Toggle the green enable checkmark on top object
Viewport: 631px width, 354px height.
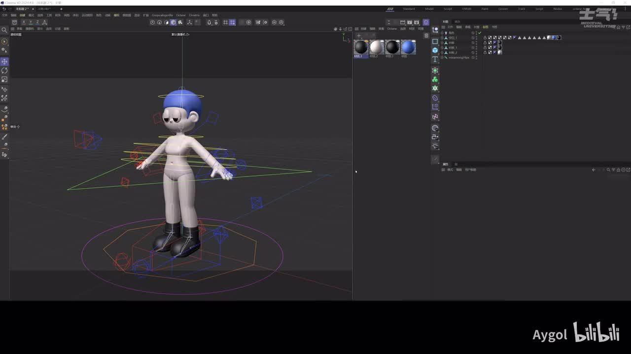(479, 33)
